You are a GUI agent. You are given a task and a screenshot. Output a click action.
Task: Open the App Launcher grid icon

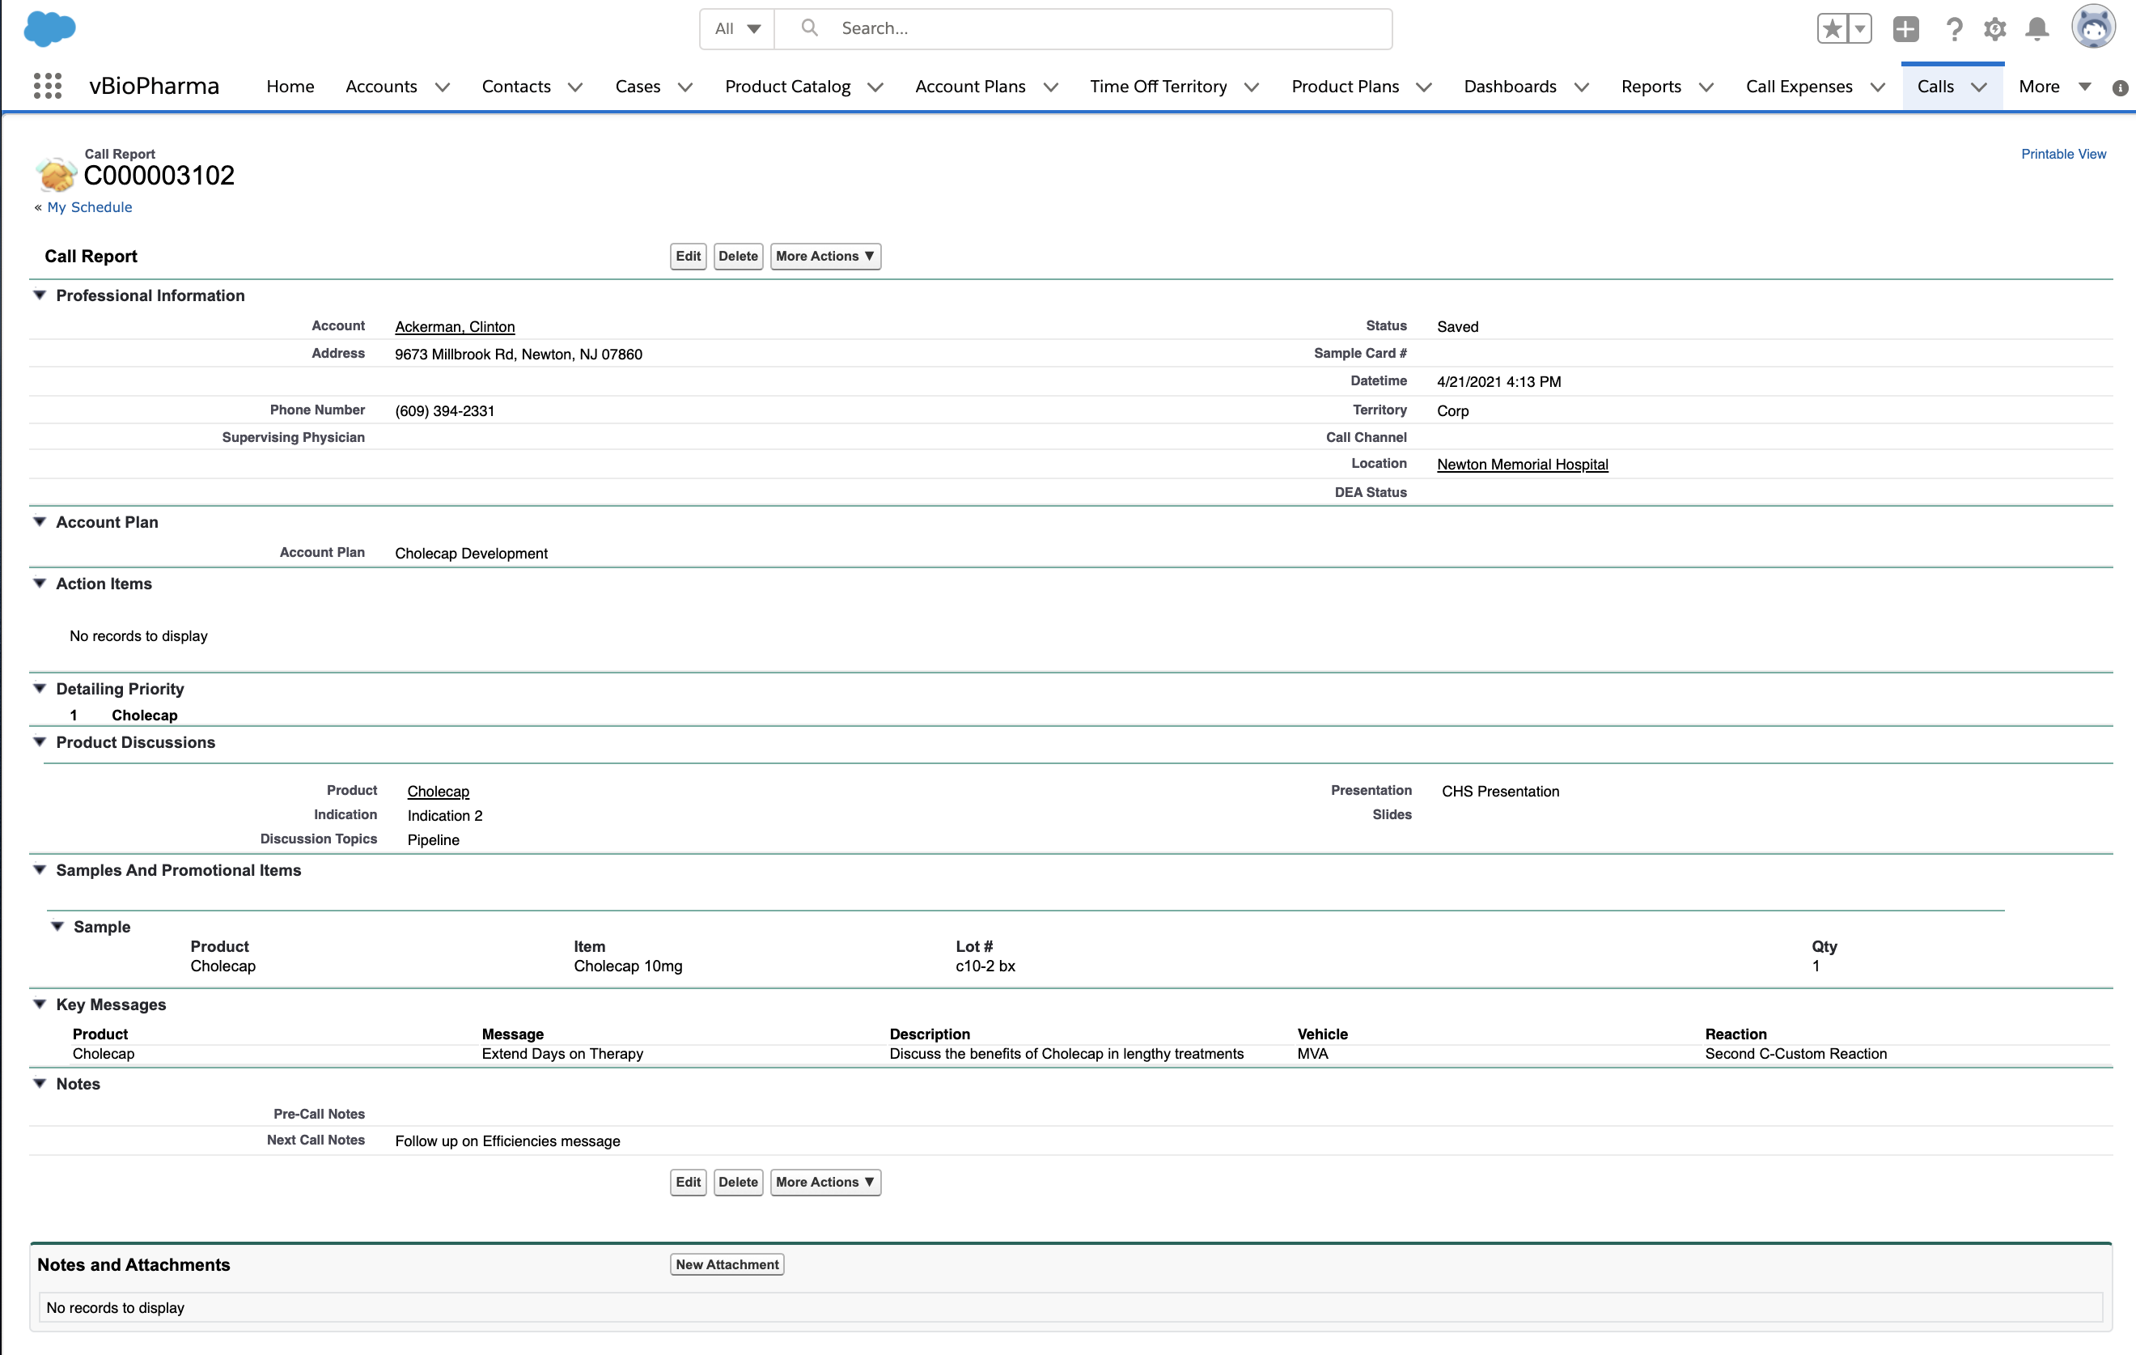point(47,86)
